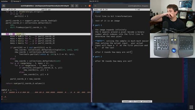Screen dimensions: 195x110
Task: Open a new tab in the left terminal window
Action: pyautogui.click(x=4, y=6)
